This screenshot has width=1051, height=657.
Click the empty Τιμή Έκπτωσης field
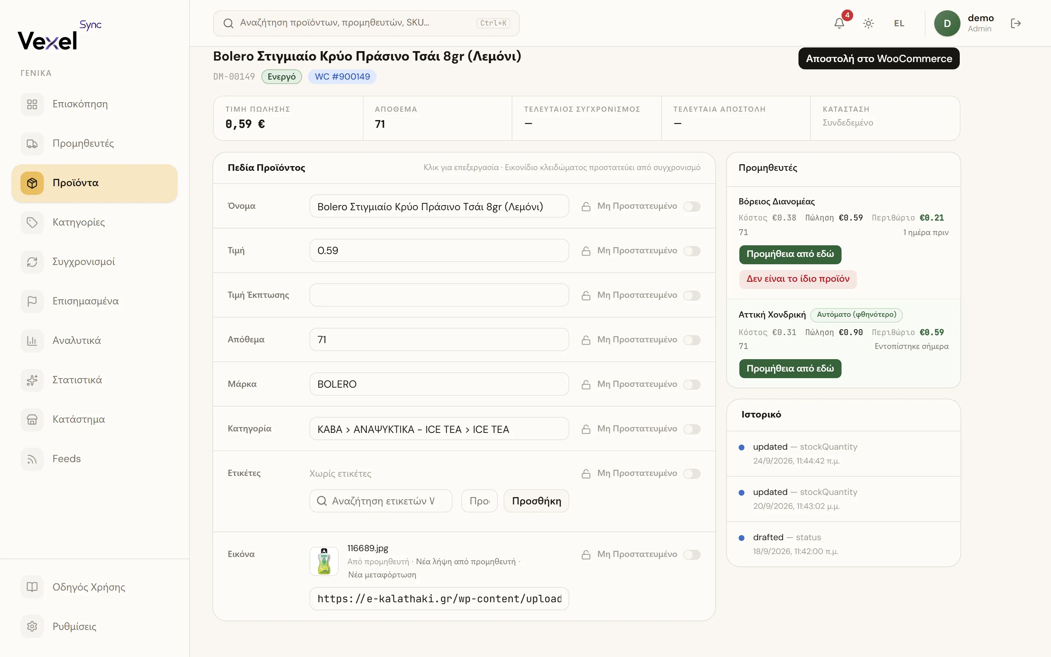439,296
